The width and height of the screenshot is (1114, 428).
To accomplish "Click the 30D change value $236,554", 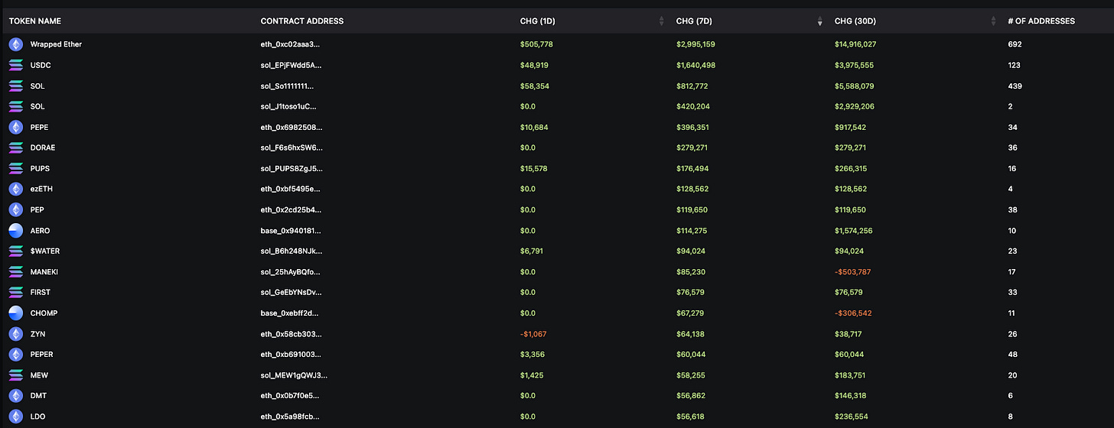I will click(x=852, y=417).
